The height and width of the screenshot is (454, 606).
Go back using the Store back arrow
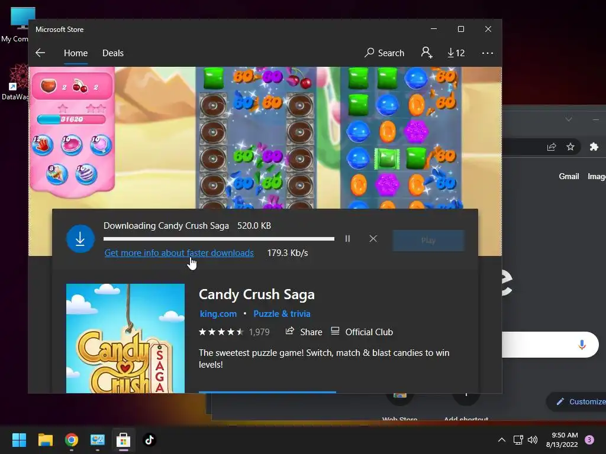[40, 53]
